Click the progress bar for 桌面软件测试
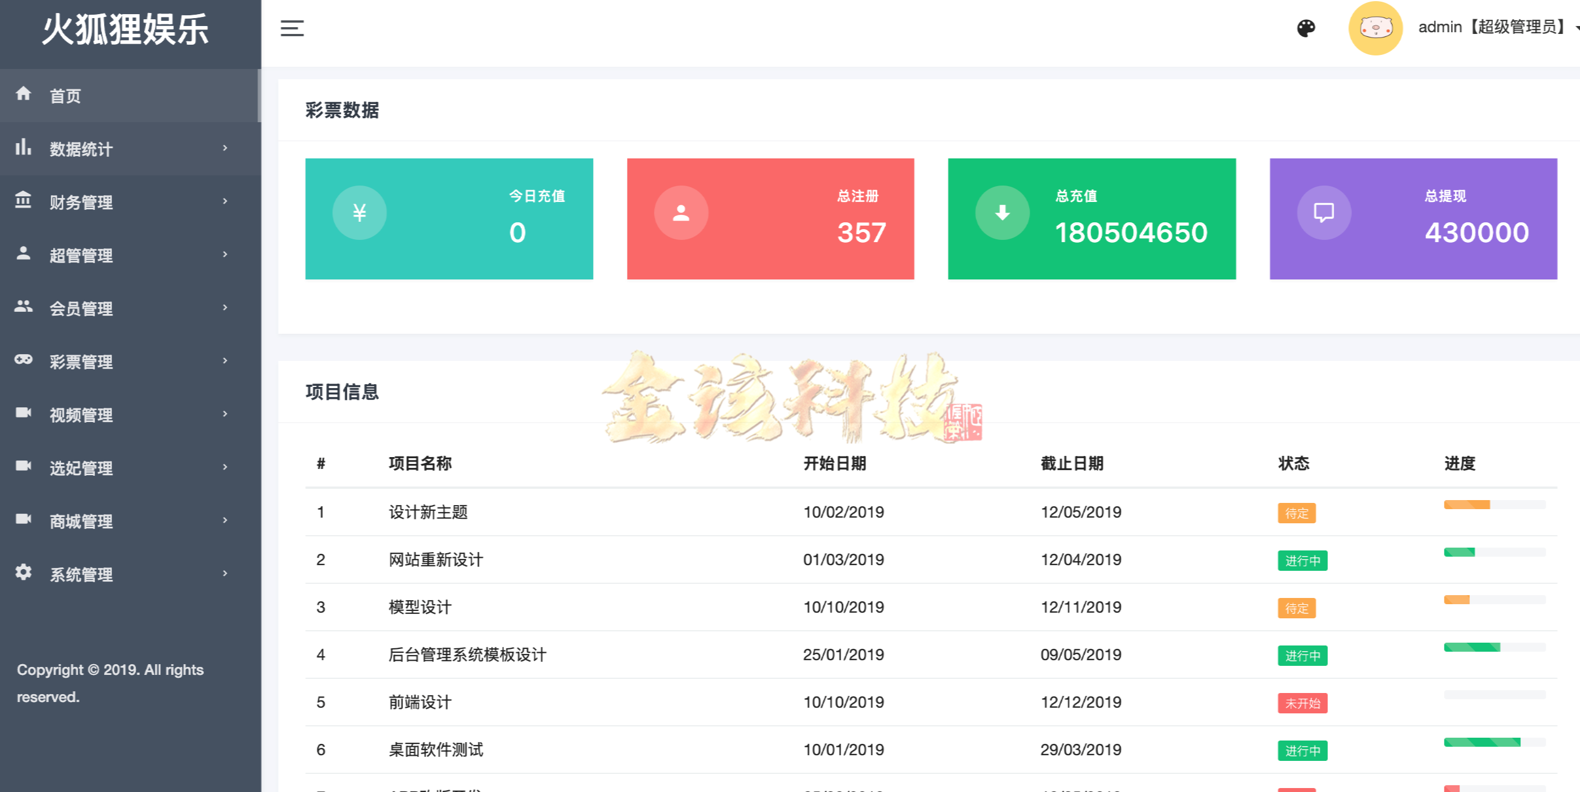This screenshot has width=1580, height=792. [1495, 743]
